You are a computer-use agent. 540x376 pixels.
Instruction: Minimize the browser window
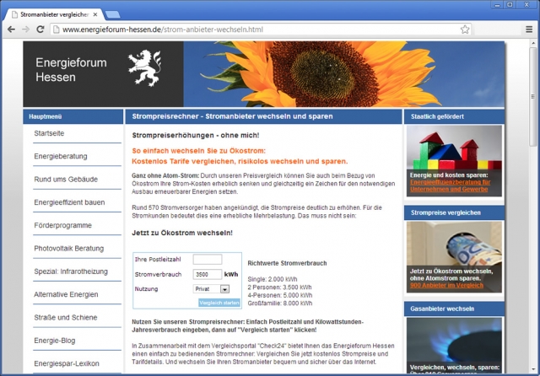tap(497, 4)
